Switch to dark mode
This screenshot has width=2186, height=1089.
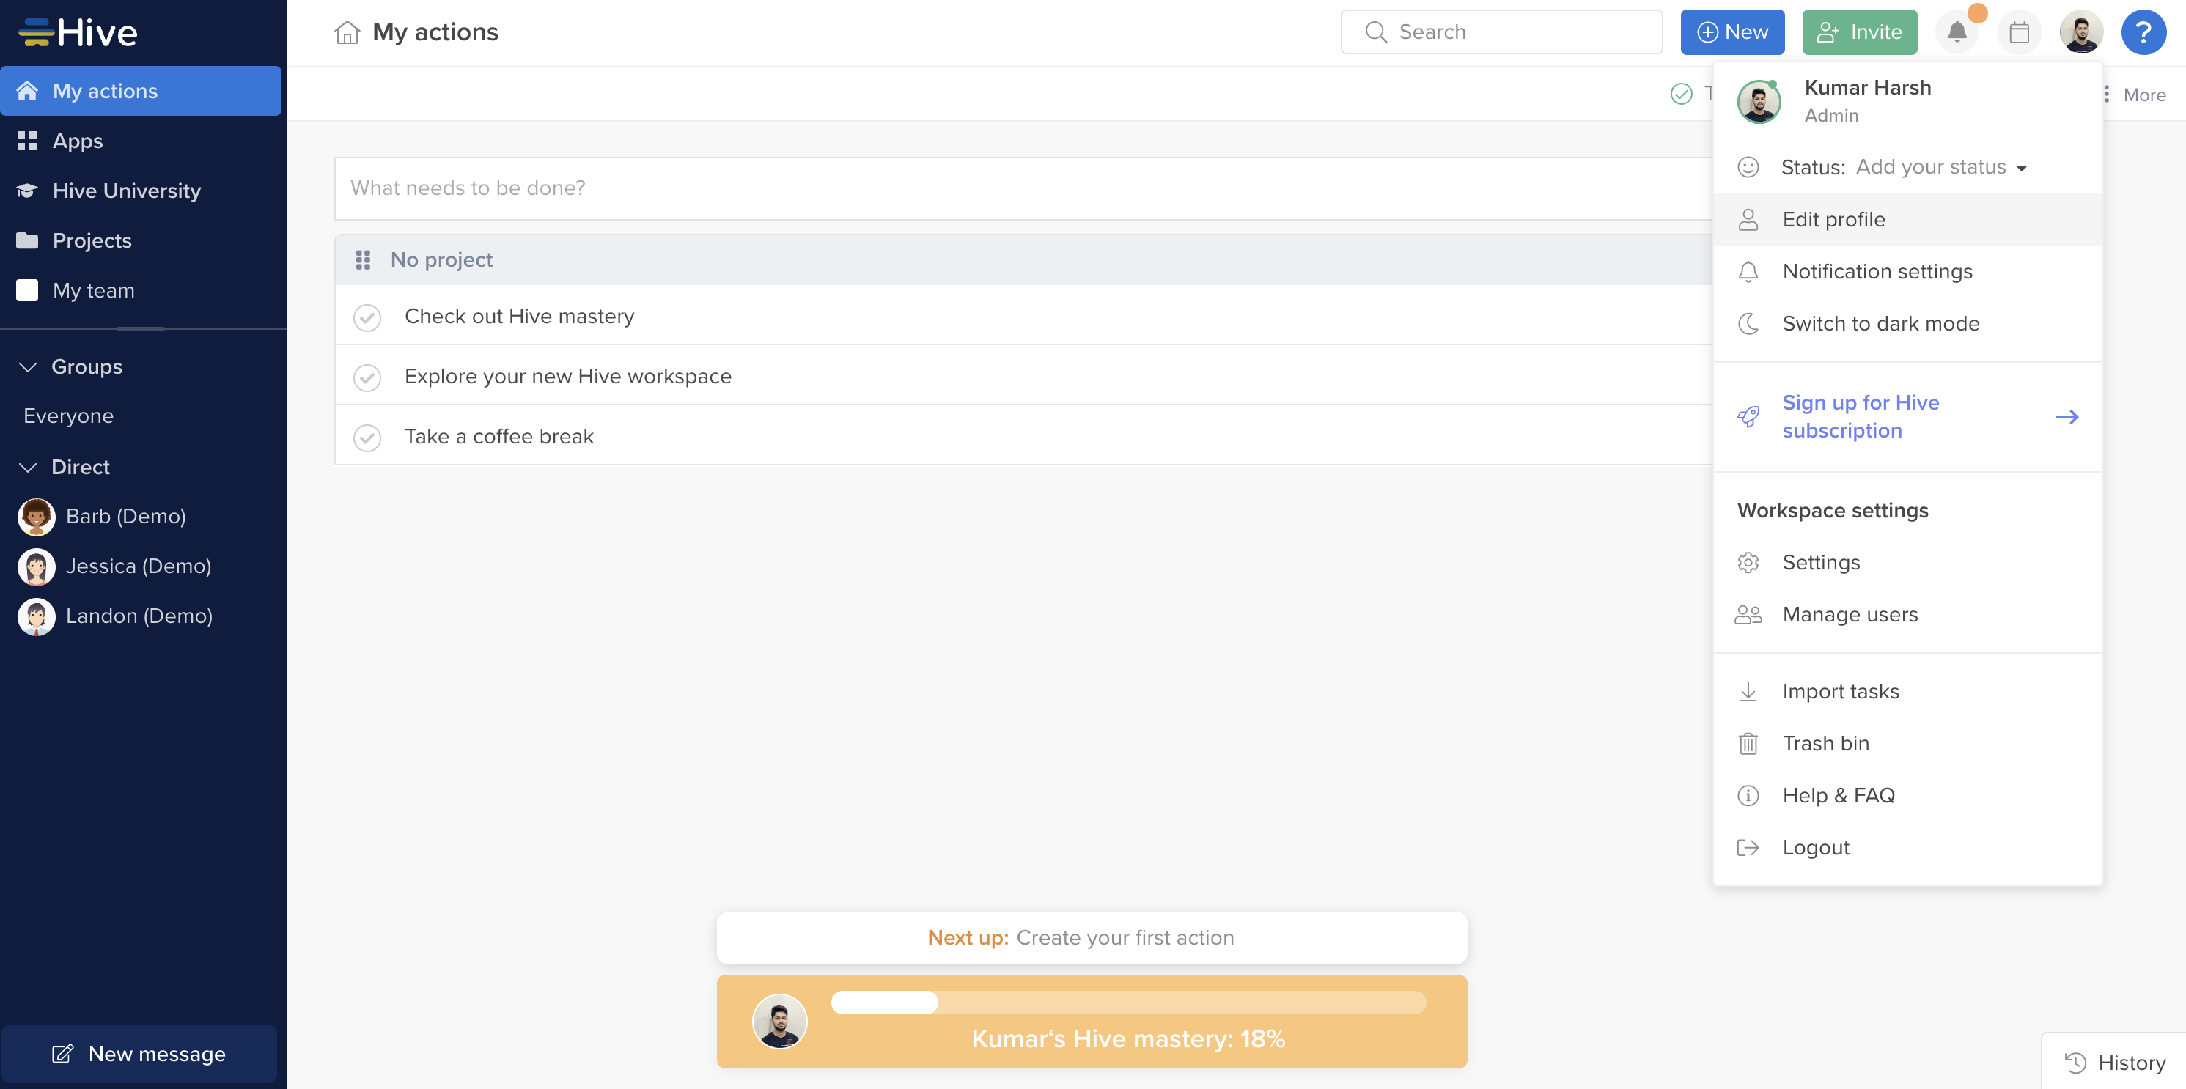point(1907,323)
